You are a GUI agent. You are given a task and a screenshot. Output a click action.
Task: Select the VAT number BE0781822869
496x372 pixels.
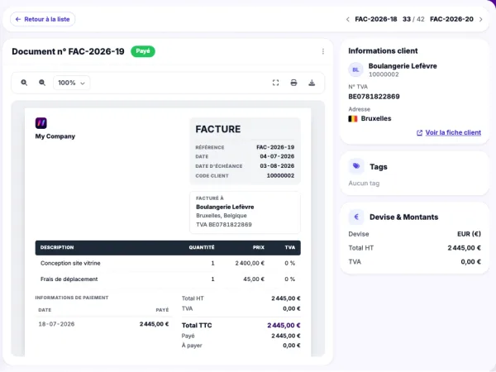click(x=374, y=97)
